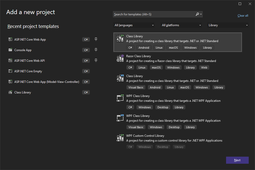This screenshot has width=255, height=170.
Task: Choose ASP.NET Core Web App from recent templates
Action: 30,39
